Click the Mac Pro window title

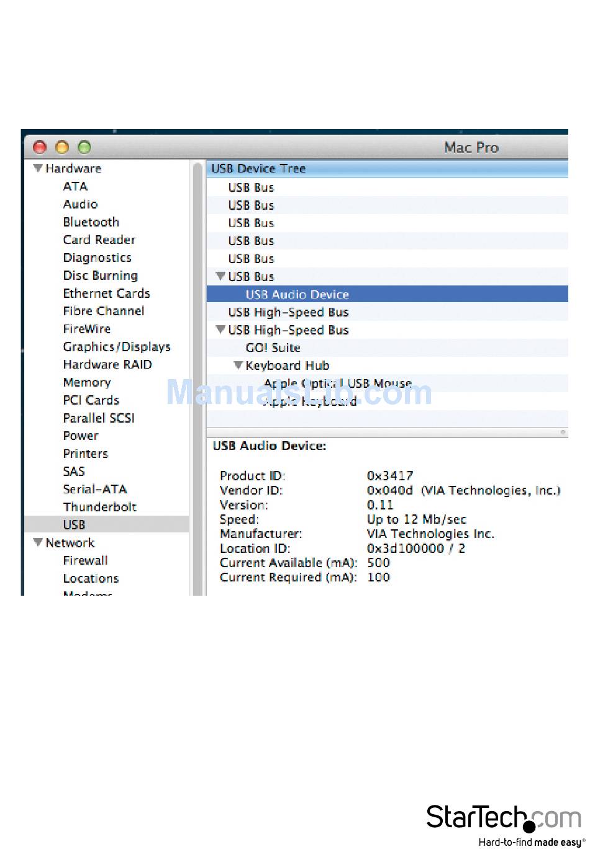coord(471,147)
